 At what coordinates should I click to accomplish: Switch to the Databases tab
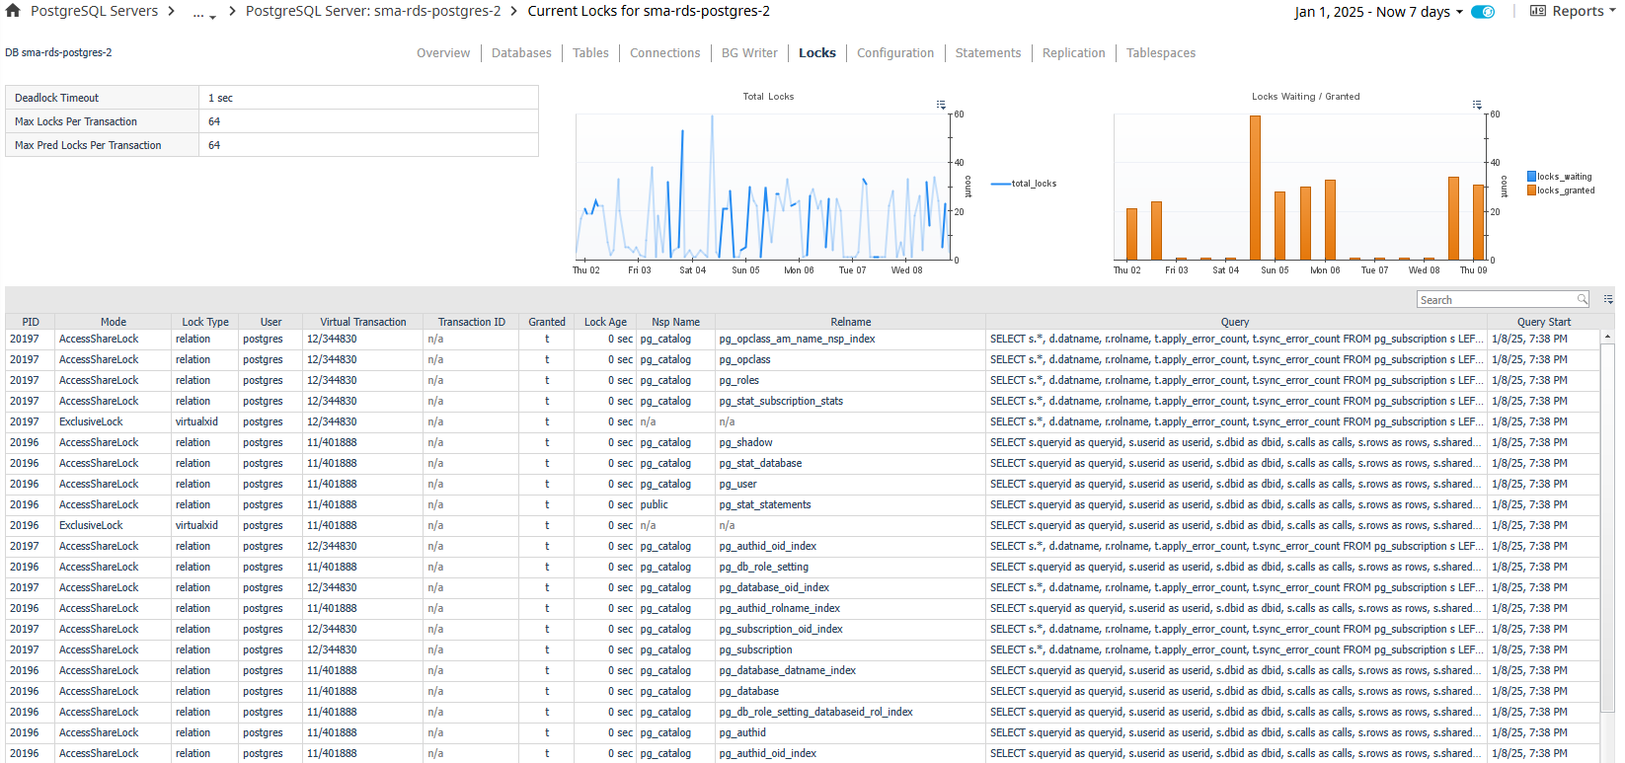coord(521,53)
